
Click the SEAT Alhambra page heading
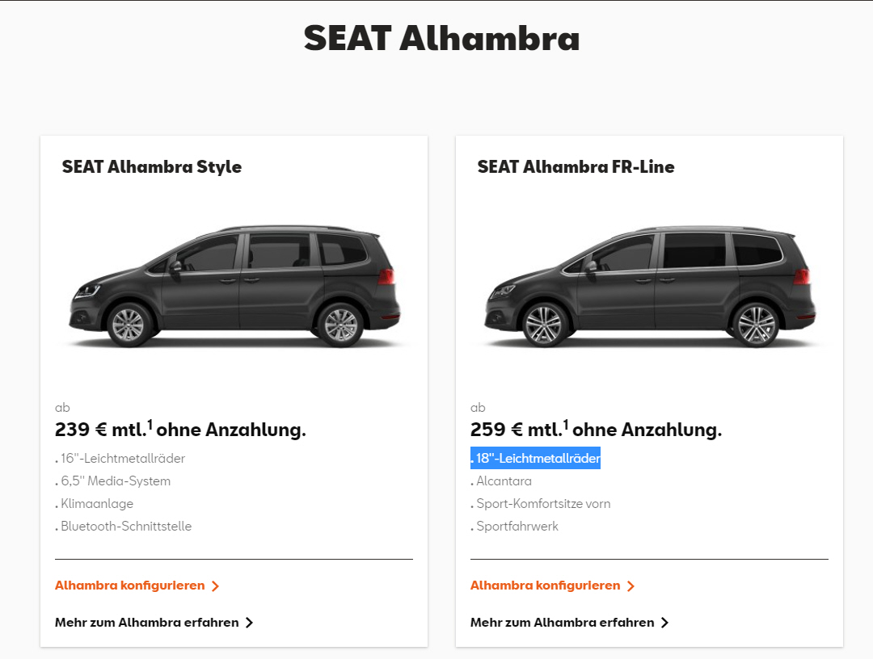(x=442, y=39)
